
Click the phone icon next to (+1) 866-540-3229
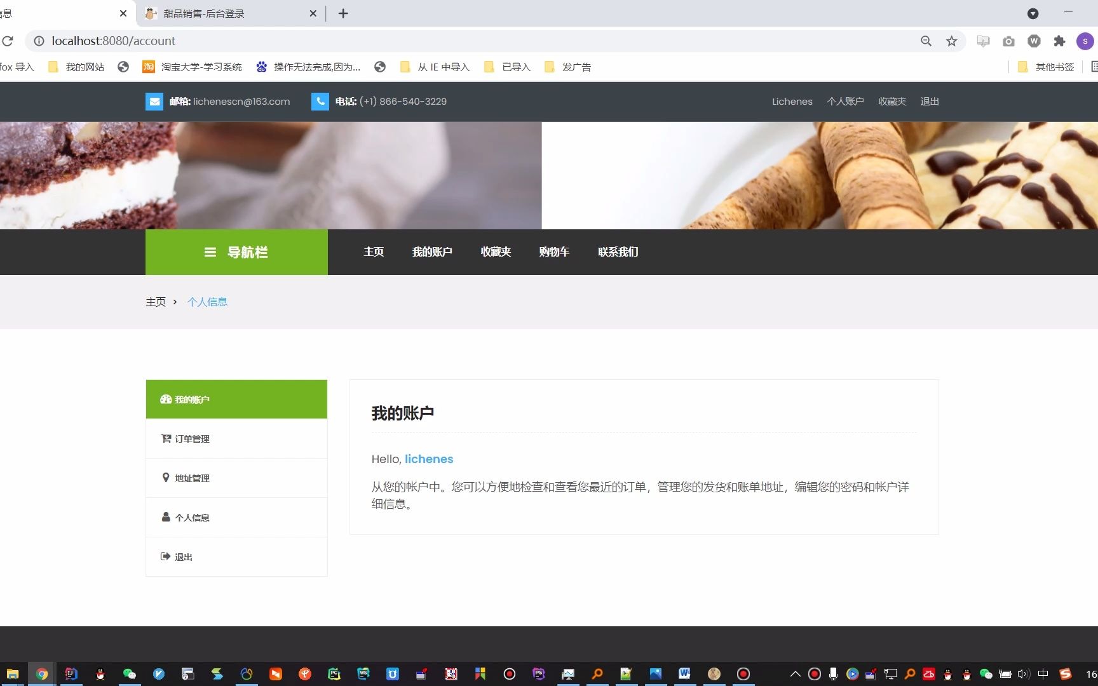(x=320, y=101)
